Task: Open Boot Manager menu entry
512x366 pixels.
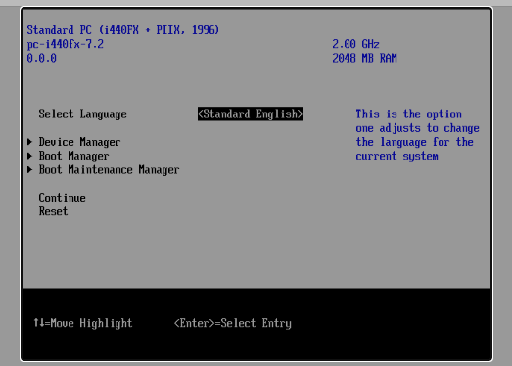Action: 73,156
